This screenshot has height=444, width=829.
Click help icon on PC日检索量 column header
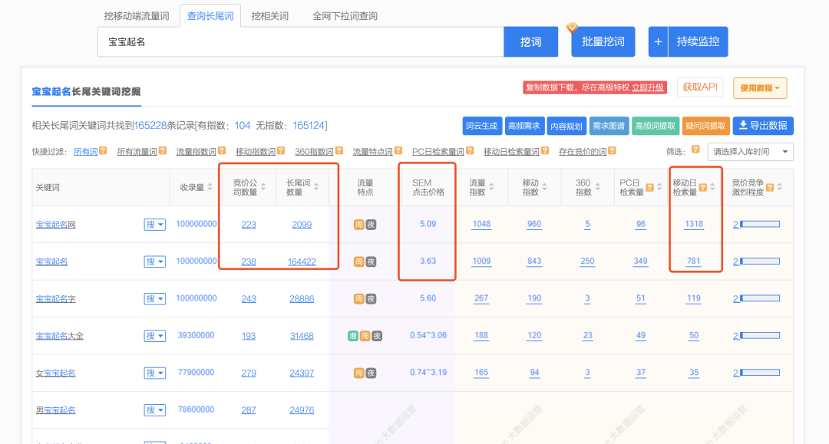point(649,187)
